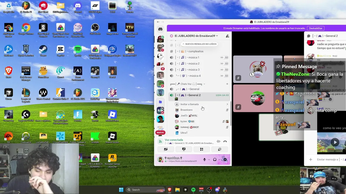Open Terraria desktop shortcut
The height and width of the screenshot is (194, 346).
point(130,7)
